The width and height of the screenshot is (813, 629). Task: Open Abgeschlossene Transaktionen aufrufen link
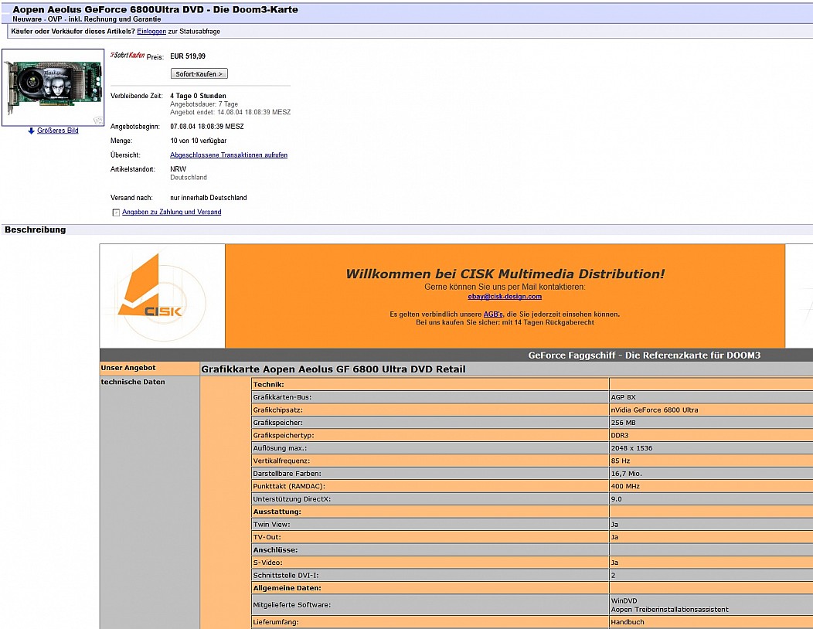pyautogui.click(x=229, y=155)
